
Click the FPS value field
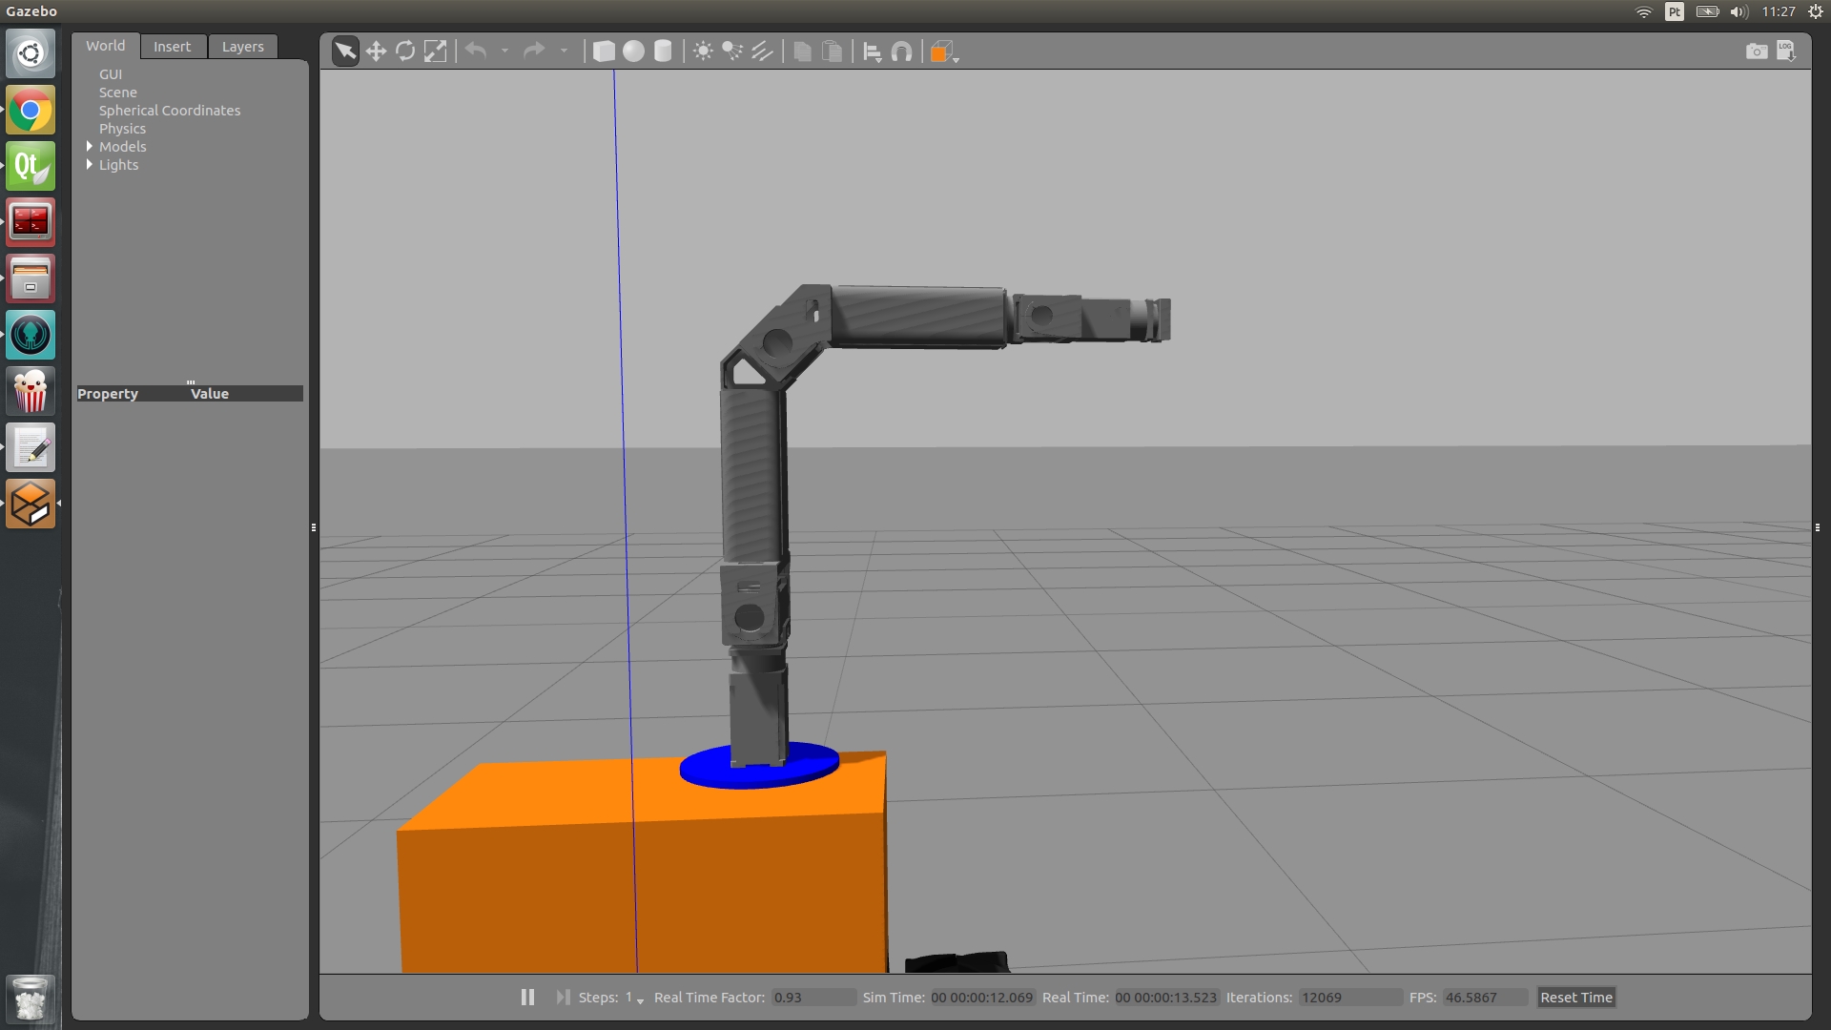pyautogui.click(x=1485, y=998)
